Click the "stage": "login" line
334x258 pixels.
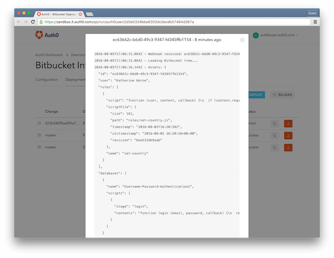[x=131, y=206]
